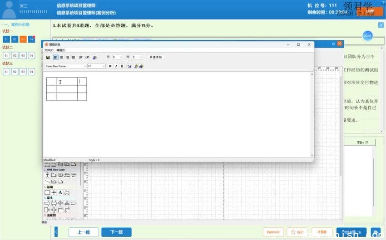This screenshot has height=240, width=386.
Task: Select question 02 under 试题二
Action: (x=15, y=56)
